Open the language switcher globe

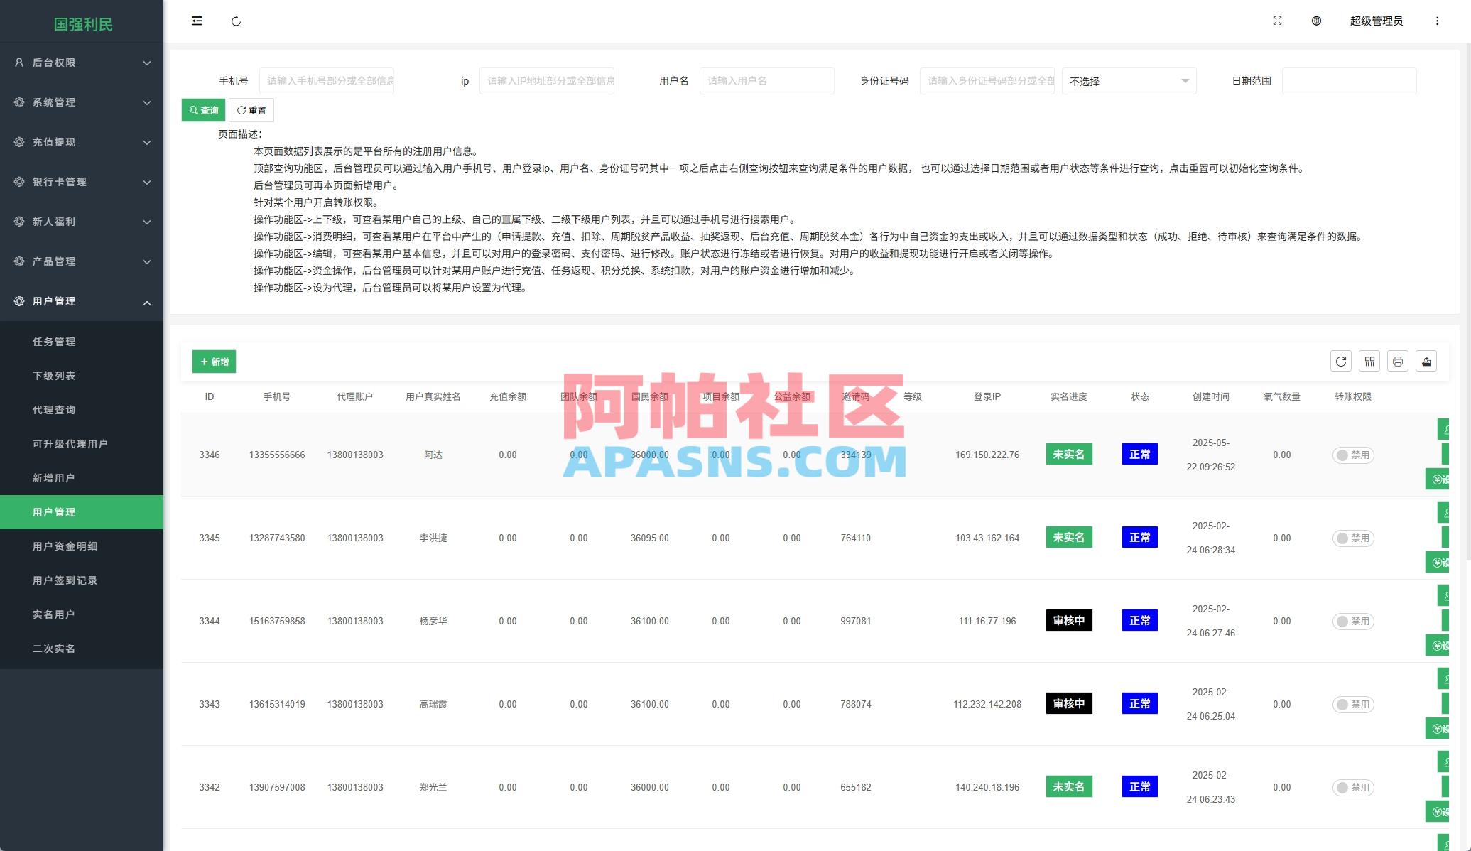pyautogui.click(x=1316, y=21)
